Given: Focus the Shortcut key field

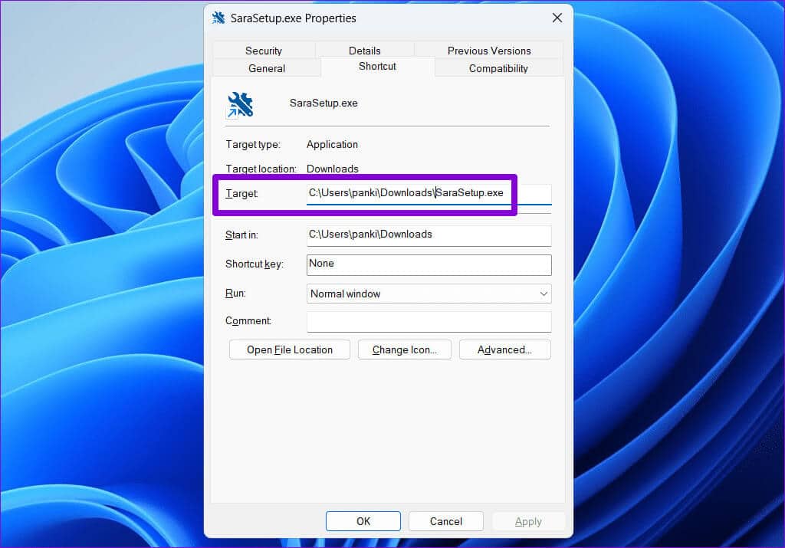Looking at the screenshot, I should [x=429, y=264].
